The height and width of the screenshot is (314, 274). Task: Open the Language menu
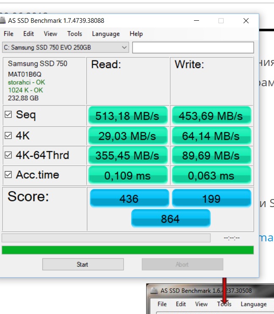coord(106,34)
